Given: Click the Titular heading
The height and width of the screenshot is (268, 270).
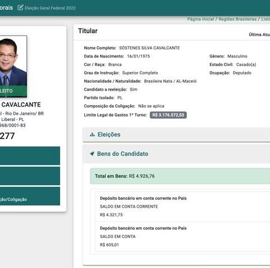Looking at the screenshot, I should 88,31.
